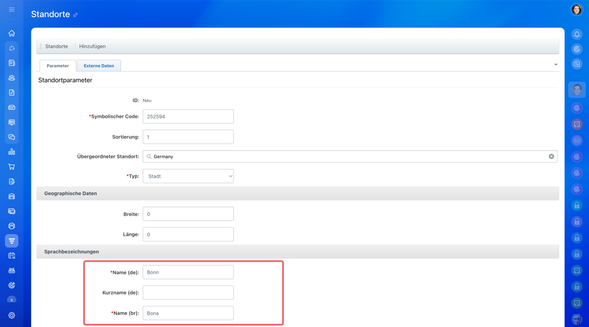589x327 pixels.
Task: Pin the Standorte page with the pin icon
Action: [75, 15]
